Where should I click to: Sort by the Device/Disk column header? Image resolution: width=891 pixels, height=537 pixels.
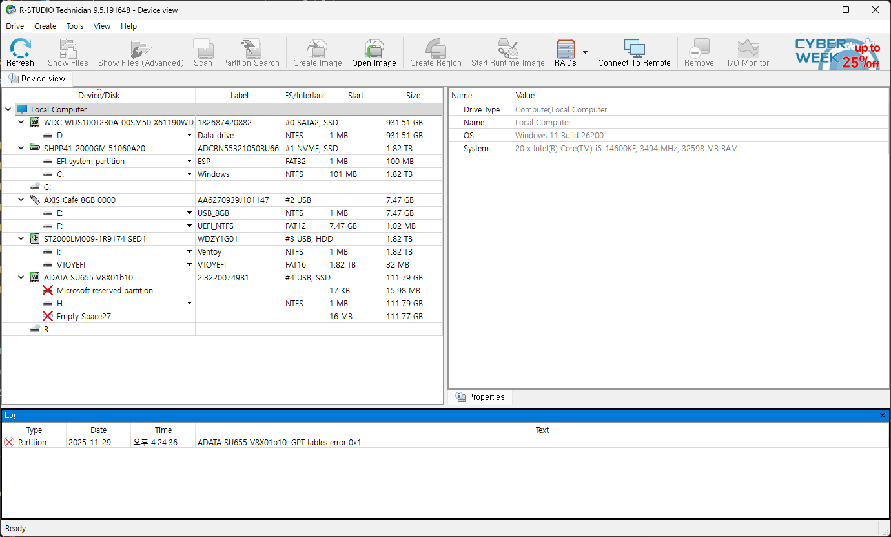98,96
